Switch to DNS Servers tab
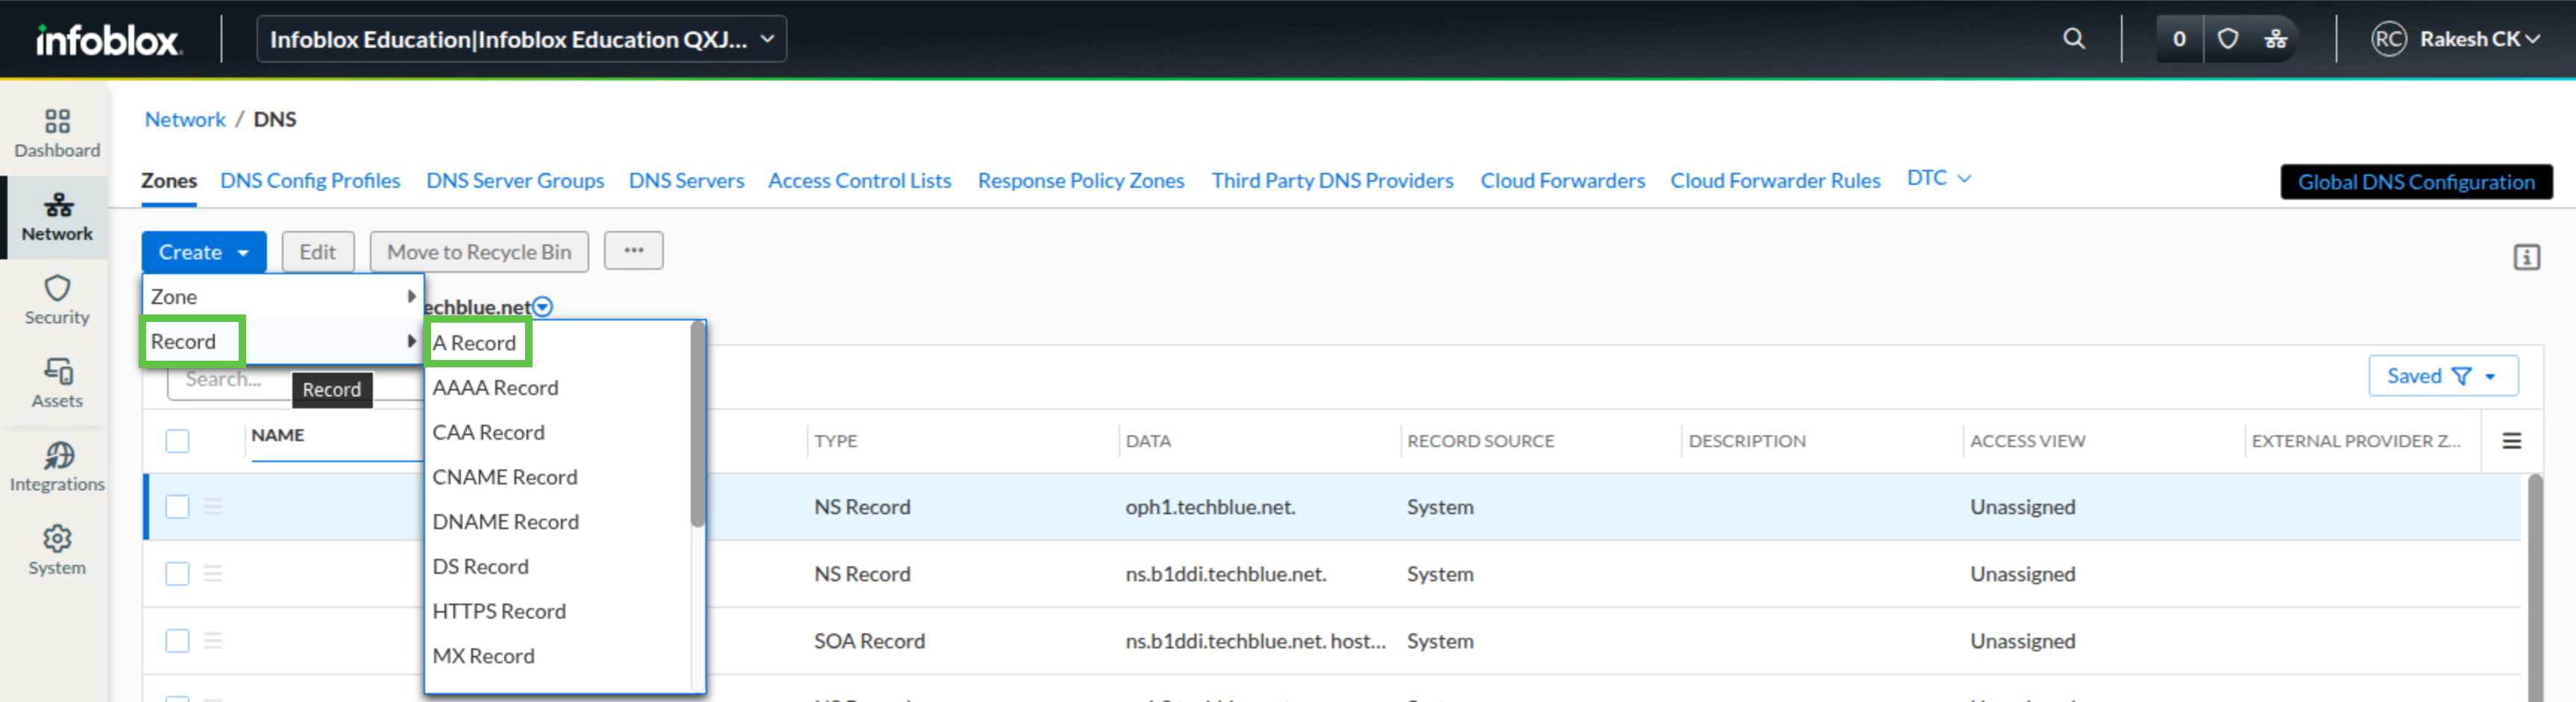This screenshot has width=2576, height=702. [686, 181]
